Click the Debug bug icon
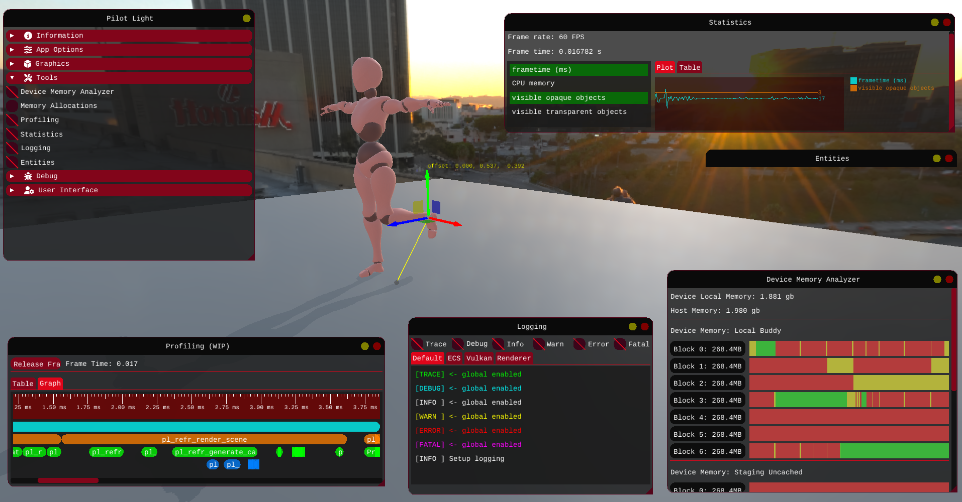This screenshot has width=962, height=502. (28, 176)
